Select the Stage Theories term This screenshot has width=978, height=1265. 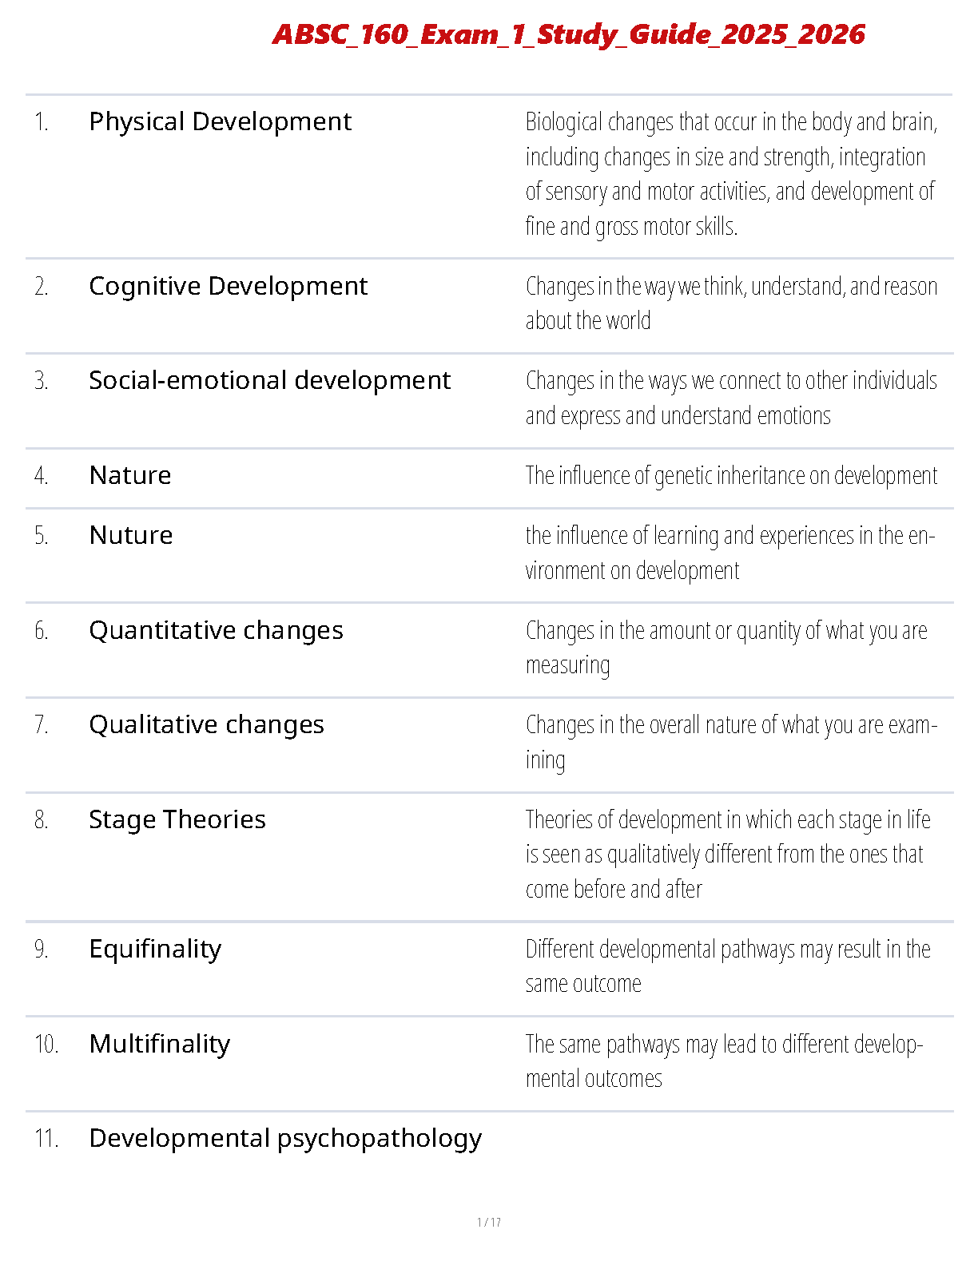[177, 819]
